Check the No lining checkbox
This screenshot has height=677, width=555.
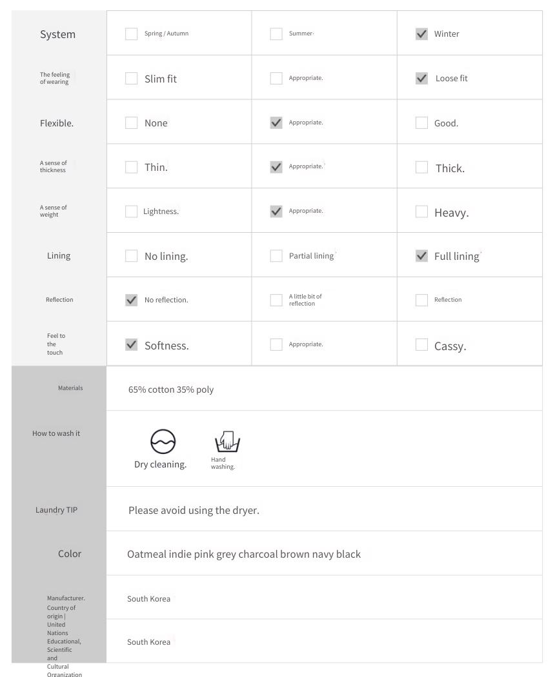[x=132, y=255]
